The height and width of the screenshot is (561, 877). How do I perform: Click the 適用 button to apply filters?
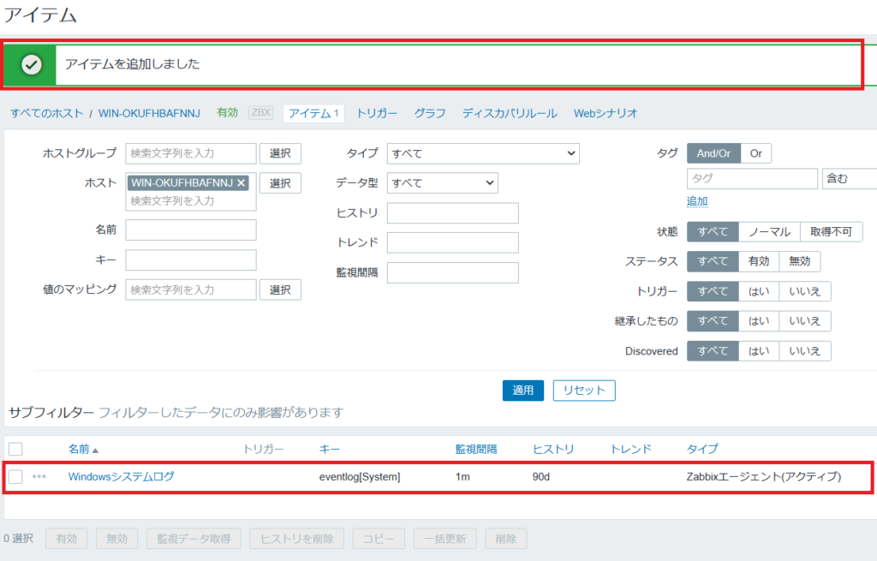[522, 390]
